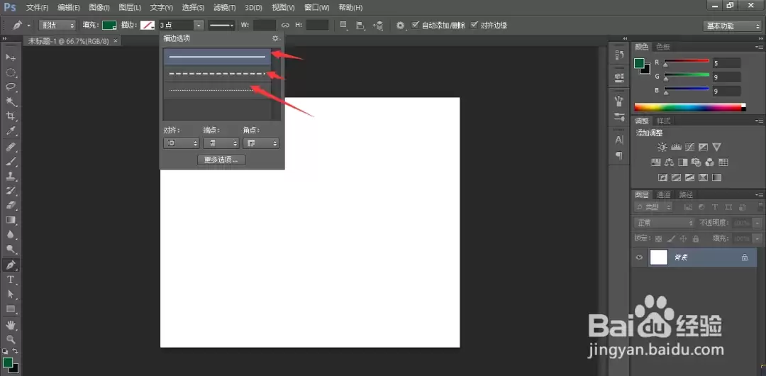Image resolution: width=766 pixels, height=376 pixels.
Task: Switch to the 色板 tab
Action: (x=663, y=47)
